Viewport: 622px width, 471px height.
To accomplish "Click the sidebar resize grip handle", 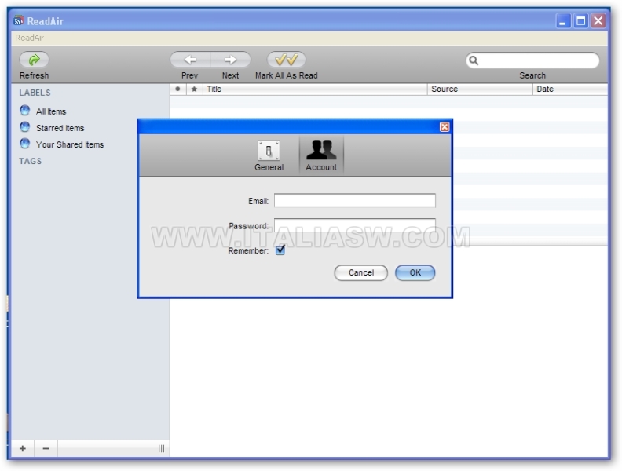I will (x=162, y=448).
